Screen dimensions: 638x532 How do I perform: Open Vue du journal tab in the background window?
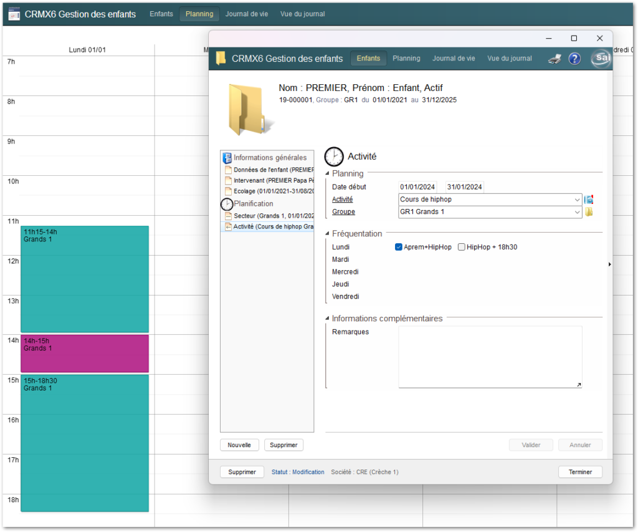point(302,14)
